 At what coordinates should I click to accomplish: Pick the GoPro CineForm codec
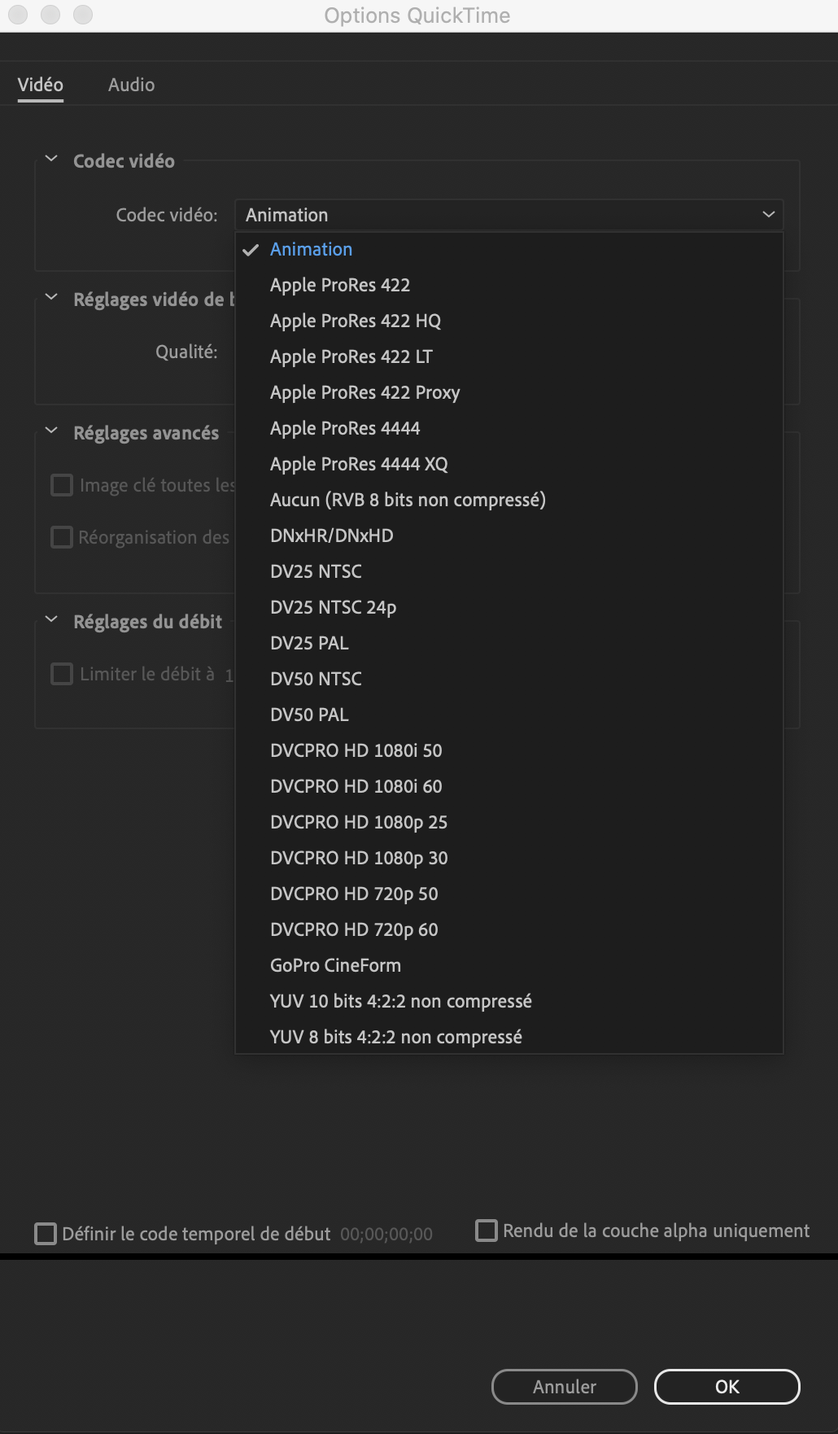[x=335, y=965]
